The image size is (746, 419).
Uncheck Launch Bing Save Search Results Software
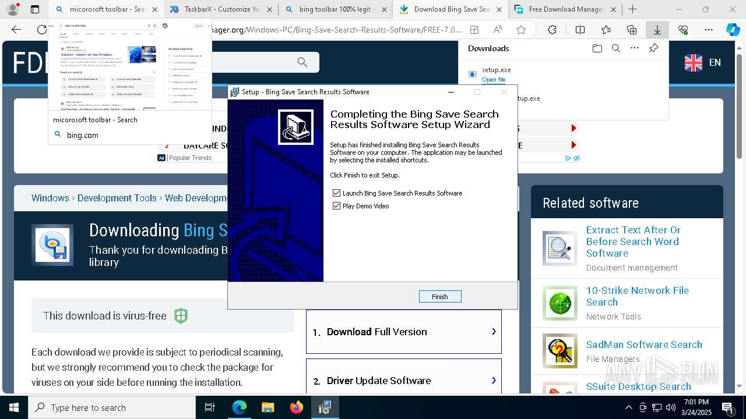(336, 193)
